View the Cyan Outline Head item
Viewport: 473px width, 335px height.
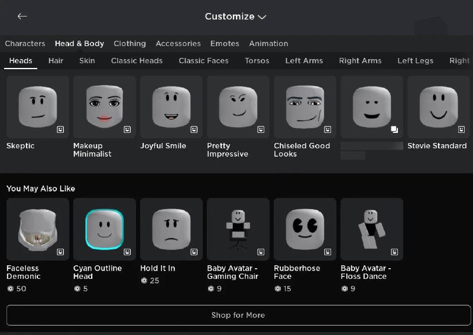click(x=104, y=229)
